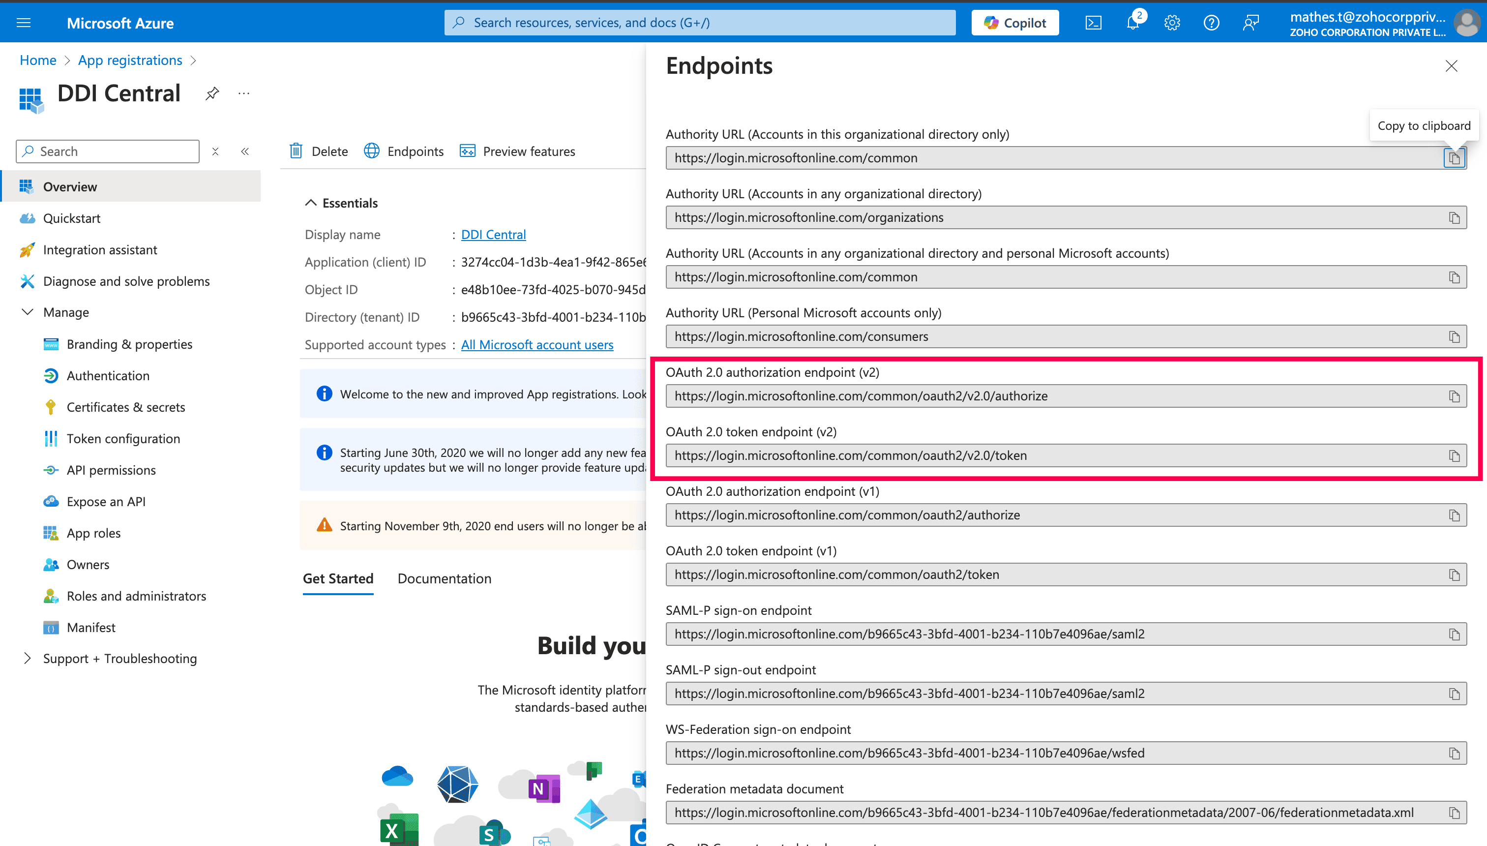Copy the OAuth 2.0 token endpoint (v2) URL
The height and width of the screenshot is (846, 1487).
pos(1454,456)
